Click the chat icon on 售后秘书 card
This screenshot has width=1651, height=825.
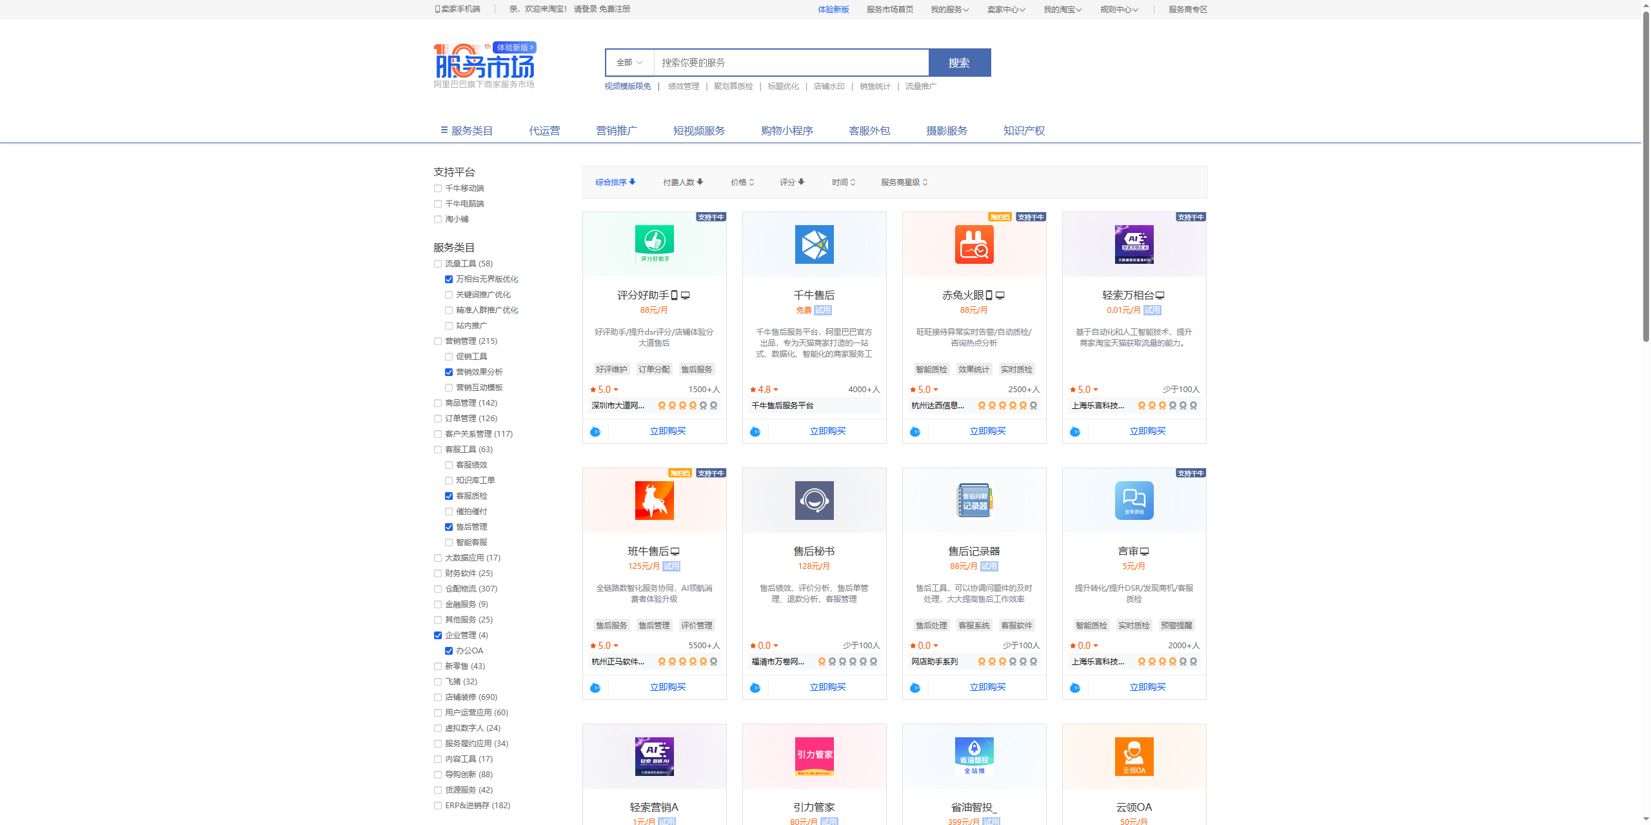click(x=755, y=688)
